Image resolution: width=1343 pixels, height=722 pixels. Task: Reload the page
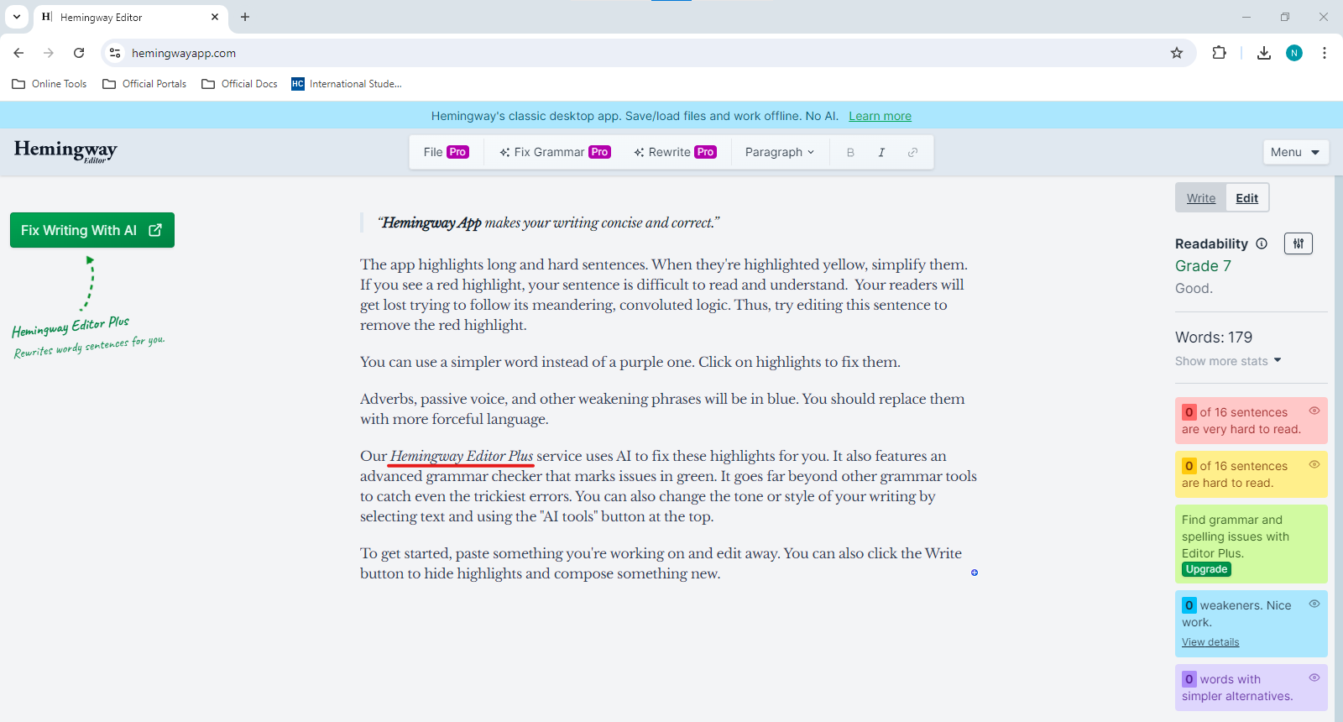pos(79,53)
